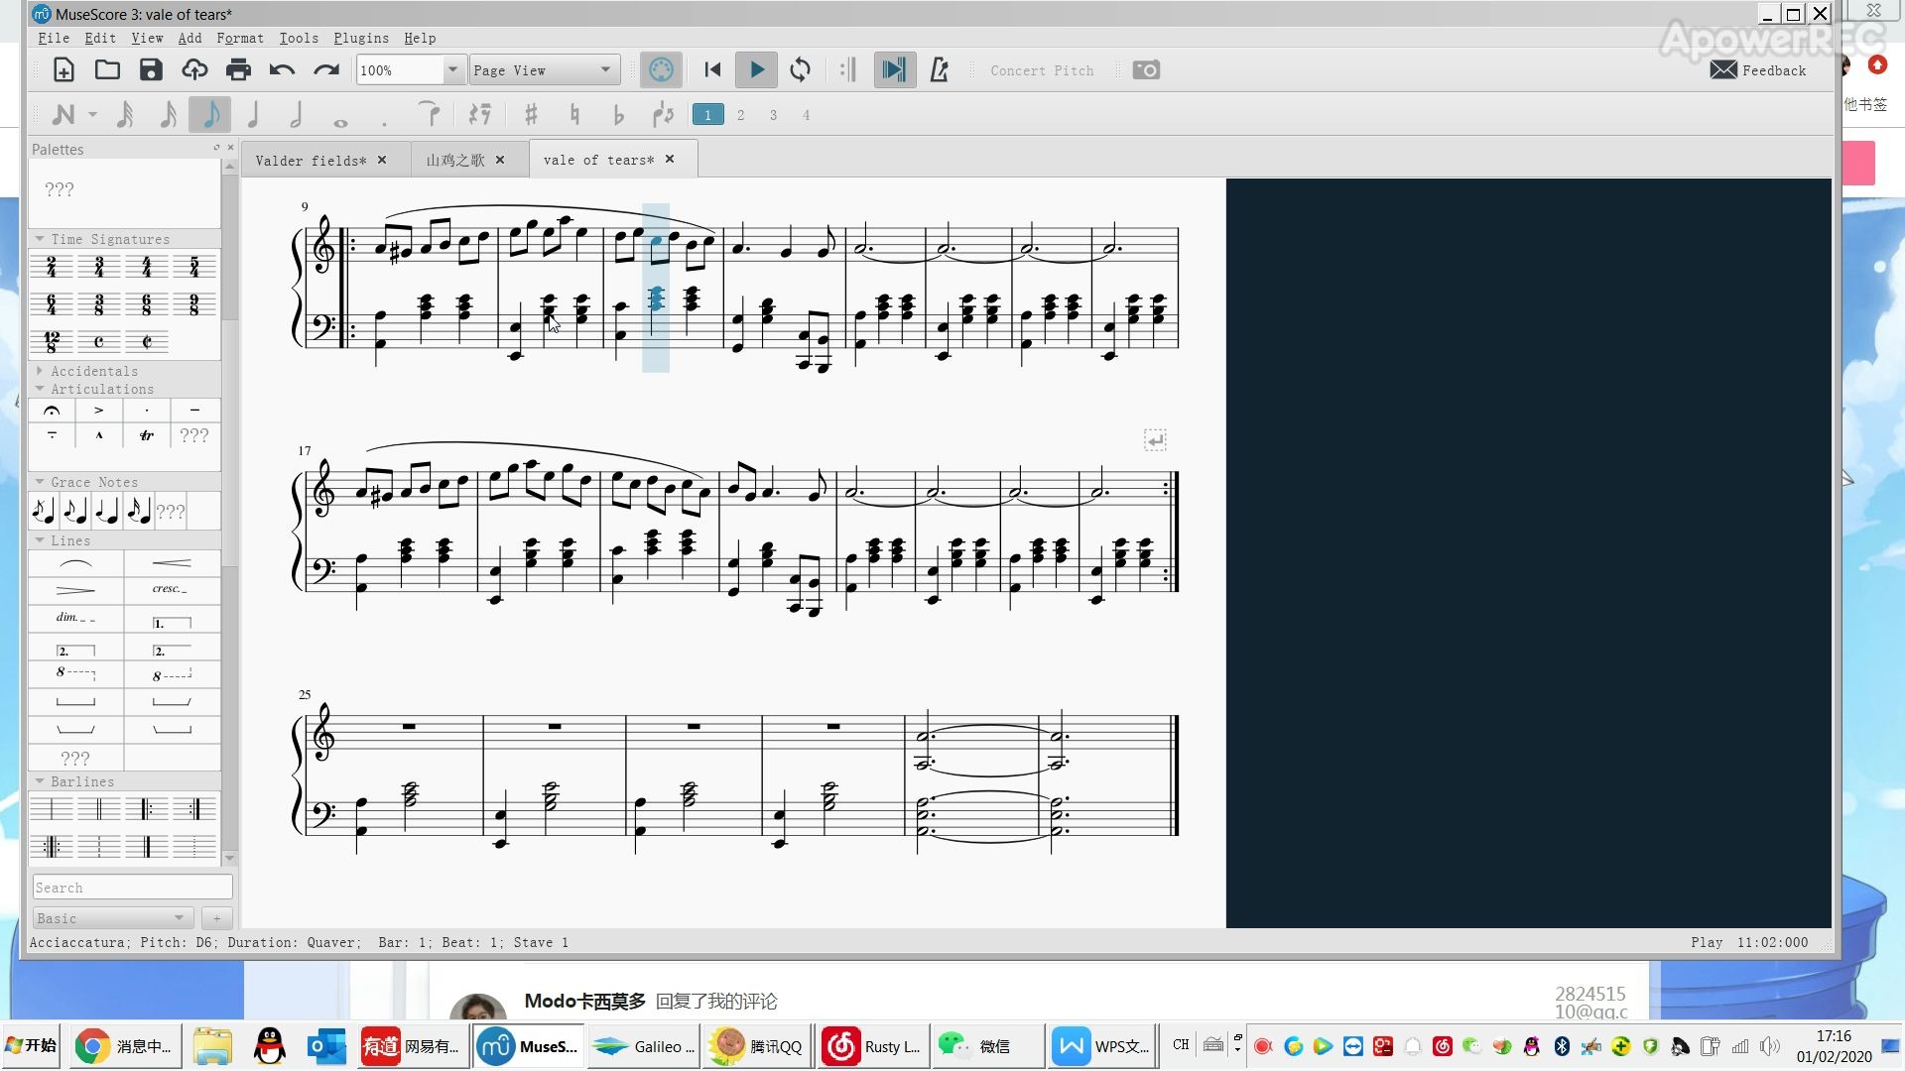Select voice 2
1905x1071 pixels.
[x=740, y=115]
